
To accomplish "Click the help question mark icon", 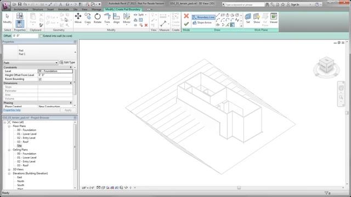I will coord(317,4).
